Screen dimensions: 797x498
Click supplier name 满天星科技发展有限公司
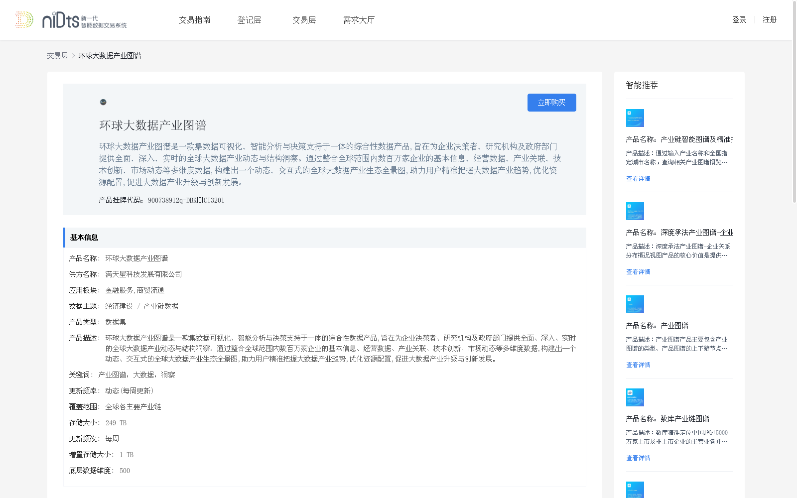143,274
